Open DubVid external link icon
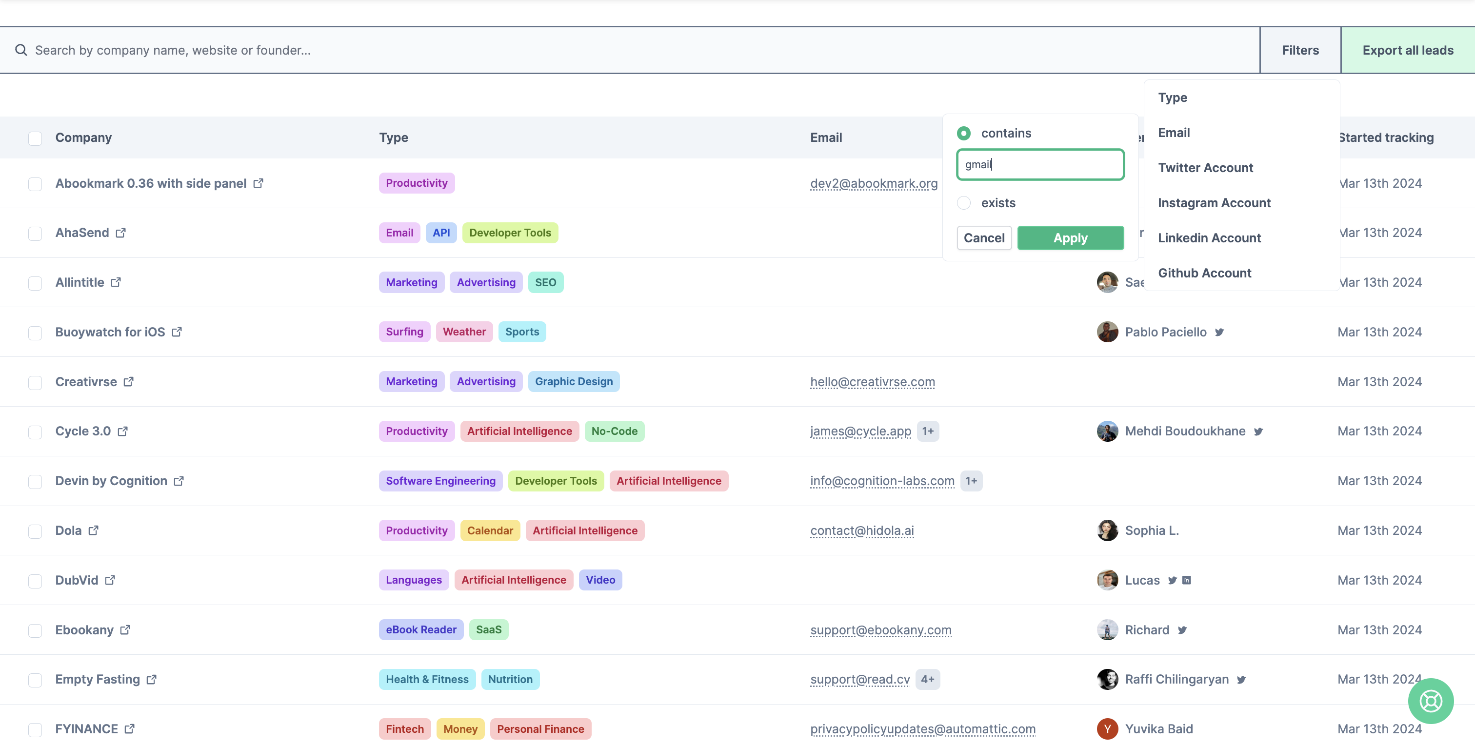Screen dimensions: 1475x745 pyautogui.click(x=110, y=580)
